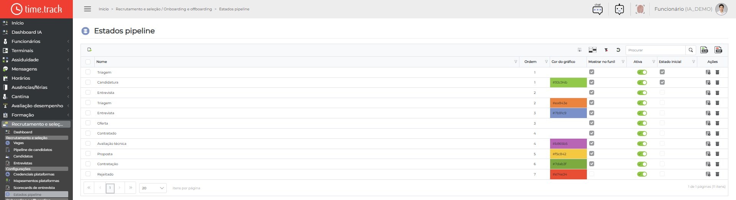Click the clear filters icon
Viewport: 736px width, 200px height.
coord(606,50)
